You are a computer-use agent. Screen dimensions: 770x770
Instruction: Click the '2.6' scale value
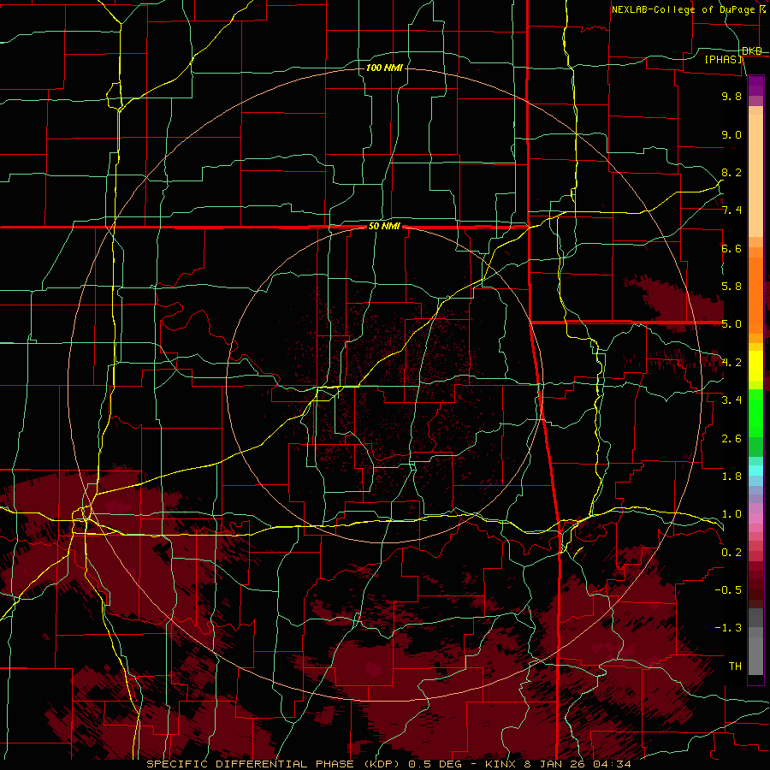pyautogui.click(x=731, y=439)
